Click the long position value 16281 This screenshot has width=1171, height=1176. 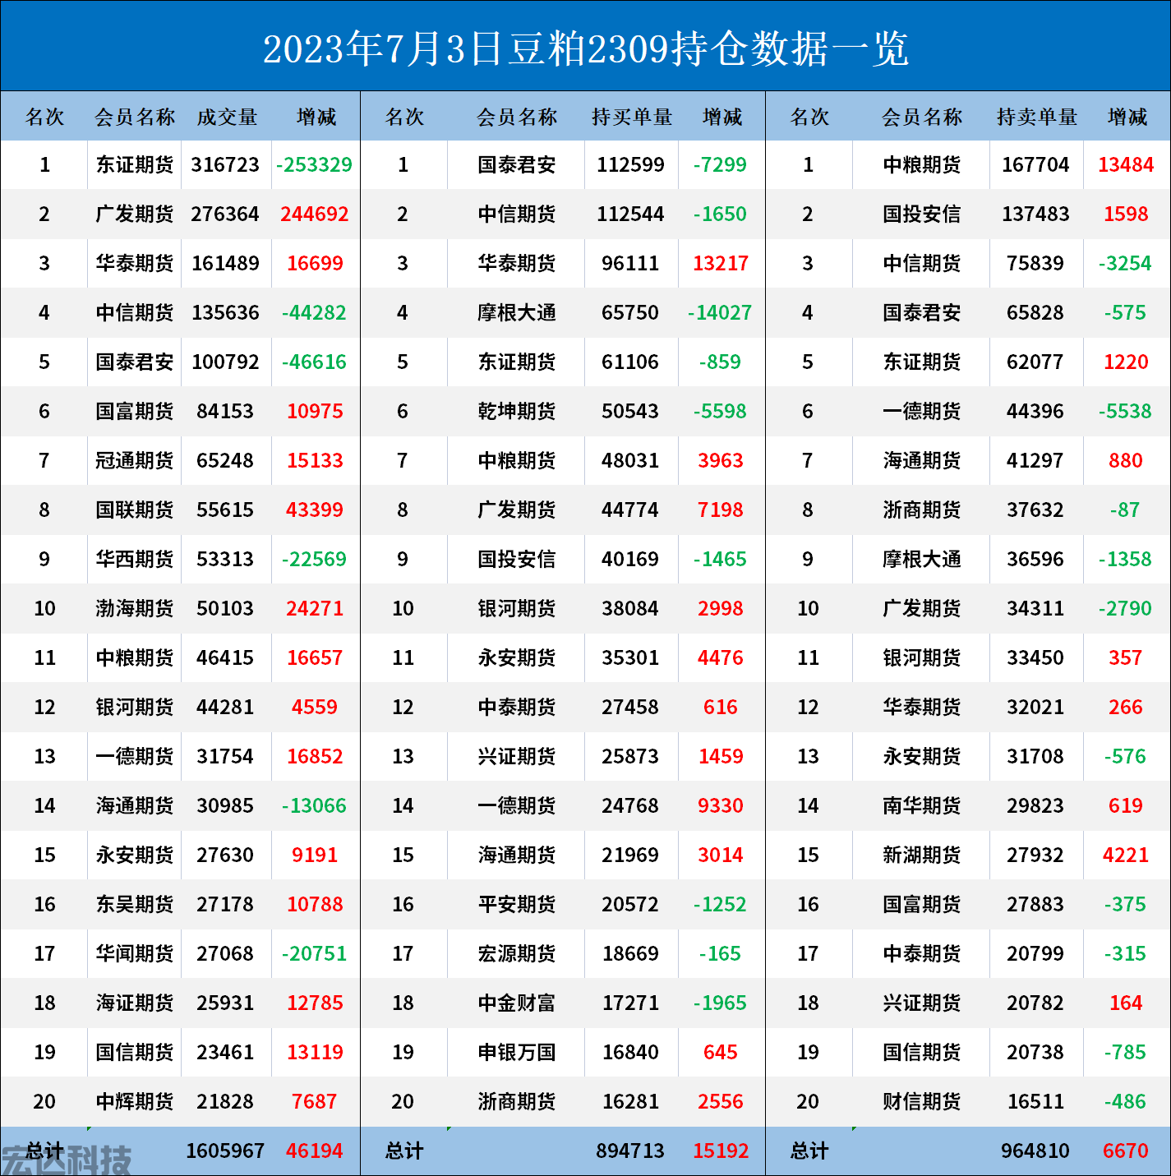630,1101
